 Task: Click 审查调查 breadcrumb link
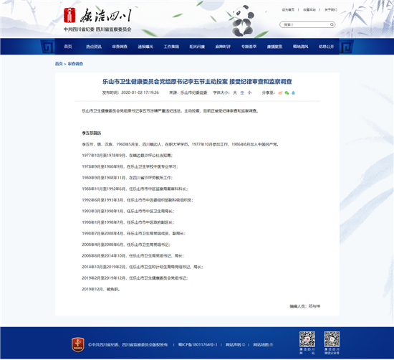(75, 64)
